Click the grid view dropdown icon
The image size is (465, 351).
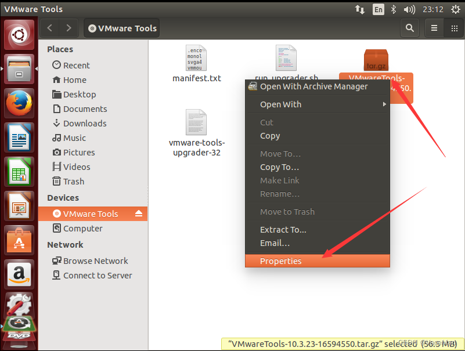(x=454, y=28)
